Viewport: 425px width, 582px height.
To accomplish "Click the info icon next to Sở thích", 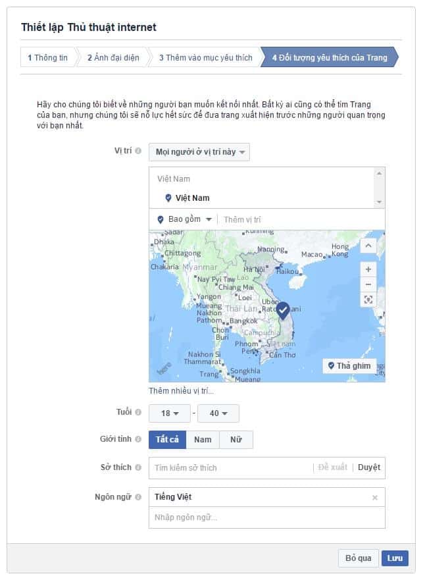I will 138,467.
